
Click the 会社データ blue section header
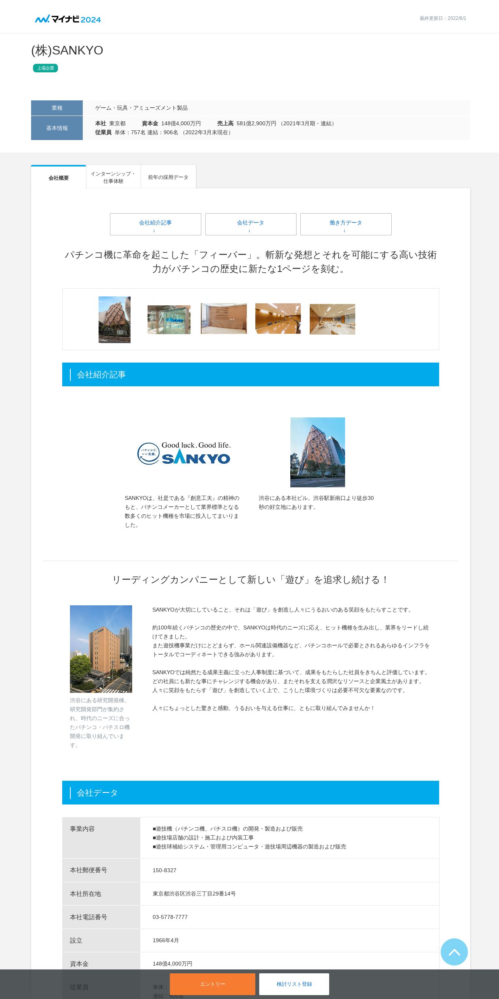click(251, 792)
